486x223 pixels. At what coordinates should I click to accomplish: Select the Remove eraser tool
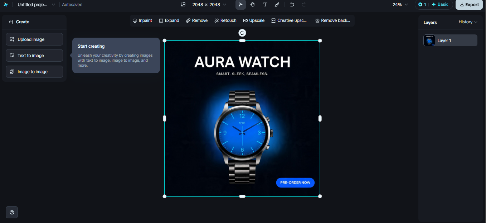click(x=197, y=20)
